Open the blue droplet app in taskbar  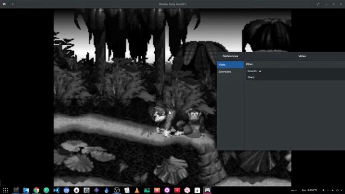[107, 190]
